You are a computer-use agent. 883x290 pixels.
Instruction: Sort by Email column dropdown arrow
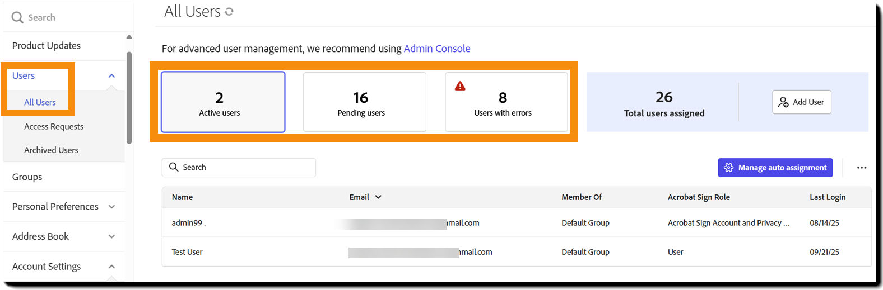point(378,197)
